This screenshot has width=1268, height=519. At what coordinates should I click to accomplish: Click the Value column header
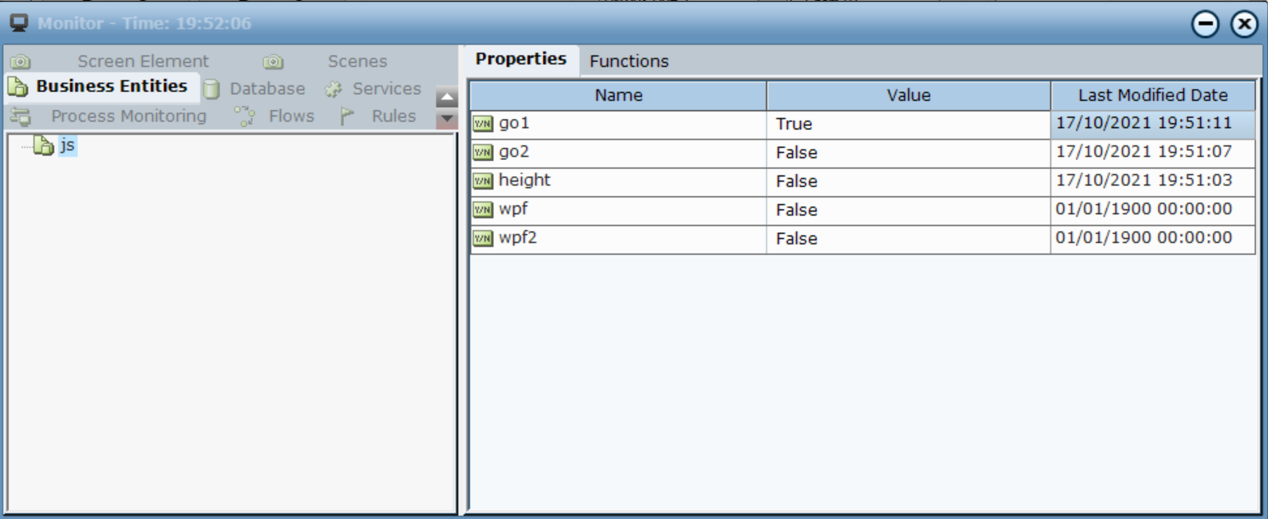(x=908, y=95)
